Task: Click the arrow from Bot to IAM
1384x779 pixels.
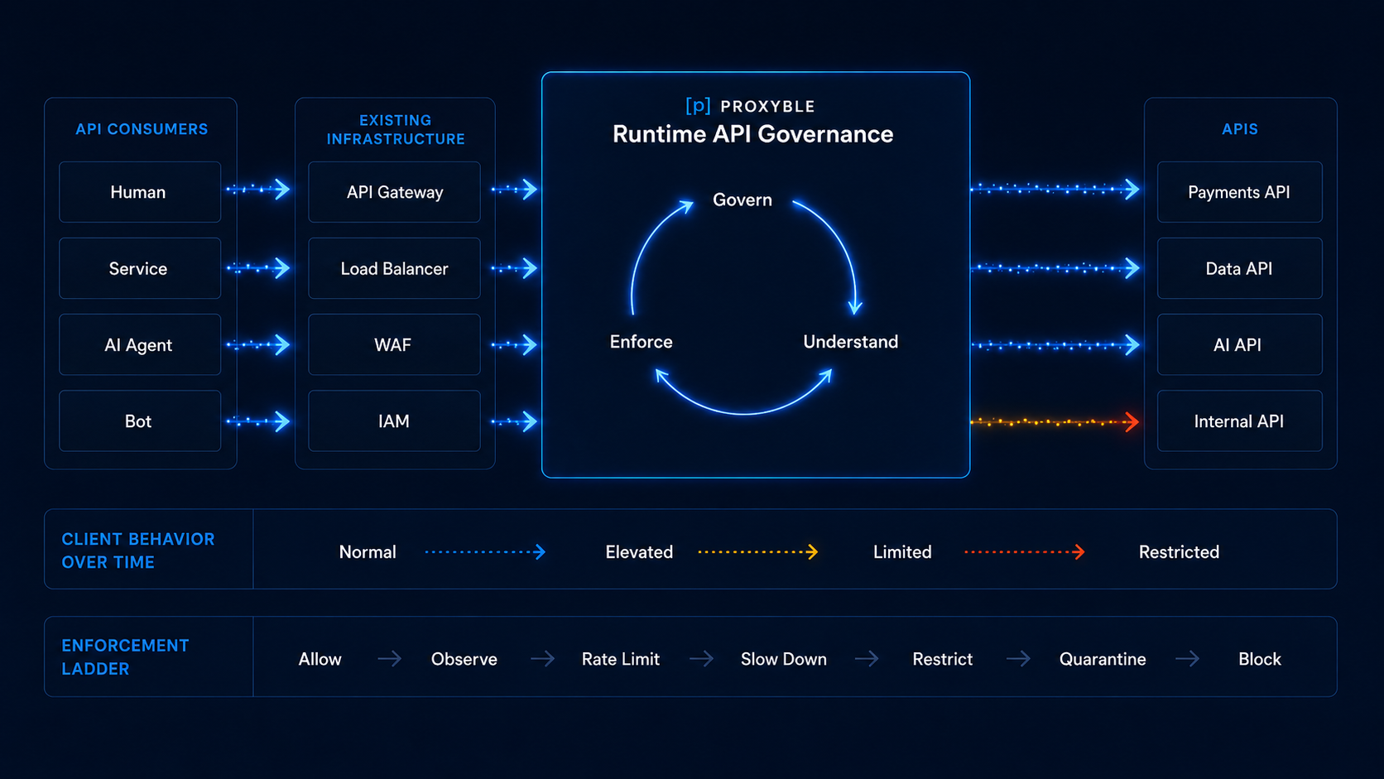Action: 258,421
